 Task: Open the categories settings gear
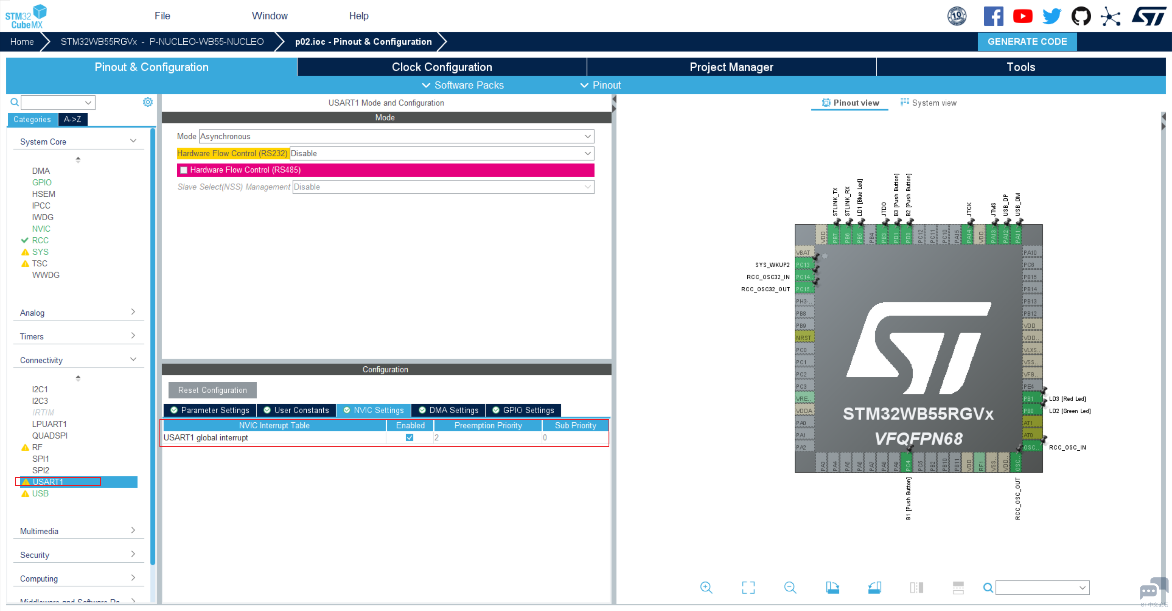coord(148,102)
